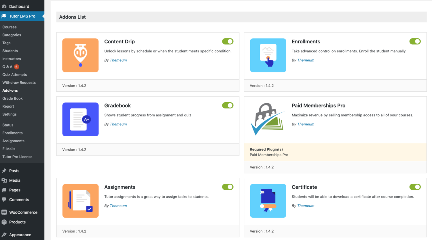Go to Tags in the sidebar
Viewport: 432px width, 240px height.
[6, 43]
